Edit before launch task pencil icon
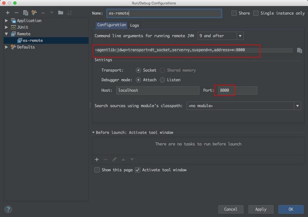Screen dimensions: 308x217 (114, 159)
